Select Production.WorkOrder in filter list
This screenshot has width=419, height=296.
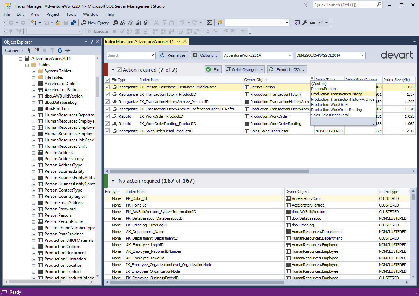(330, 104)
